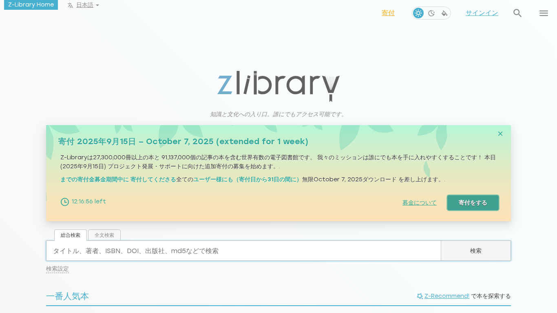Click the donation banner title text

tap(183, 141)
